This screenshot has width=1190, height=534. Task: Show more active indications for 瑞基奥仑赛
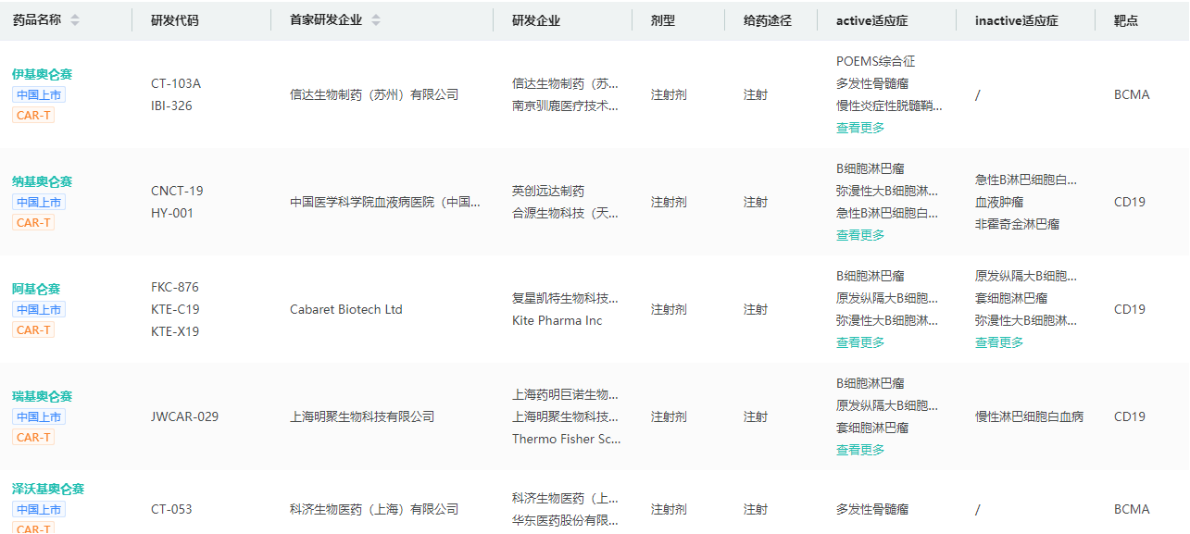point(860,450)
